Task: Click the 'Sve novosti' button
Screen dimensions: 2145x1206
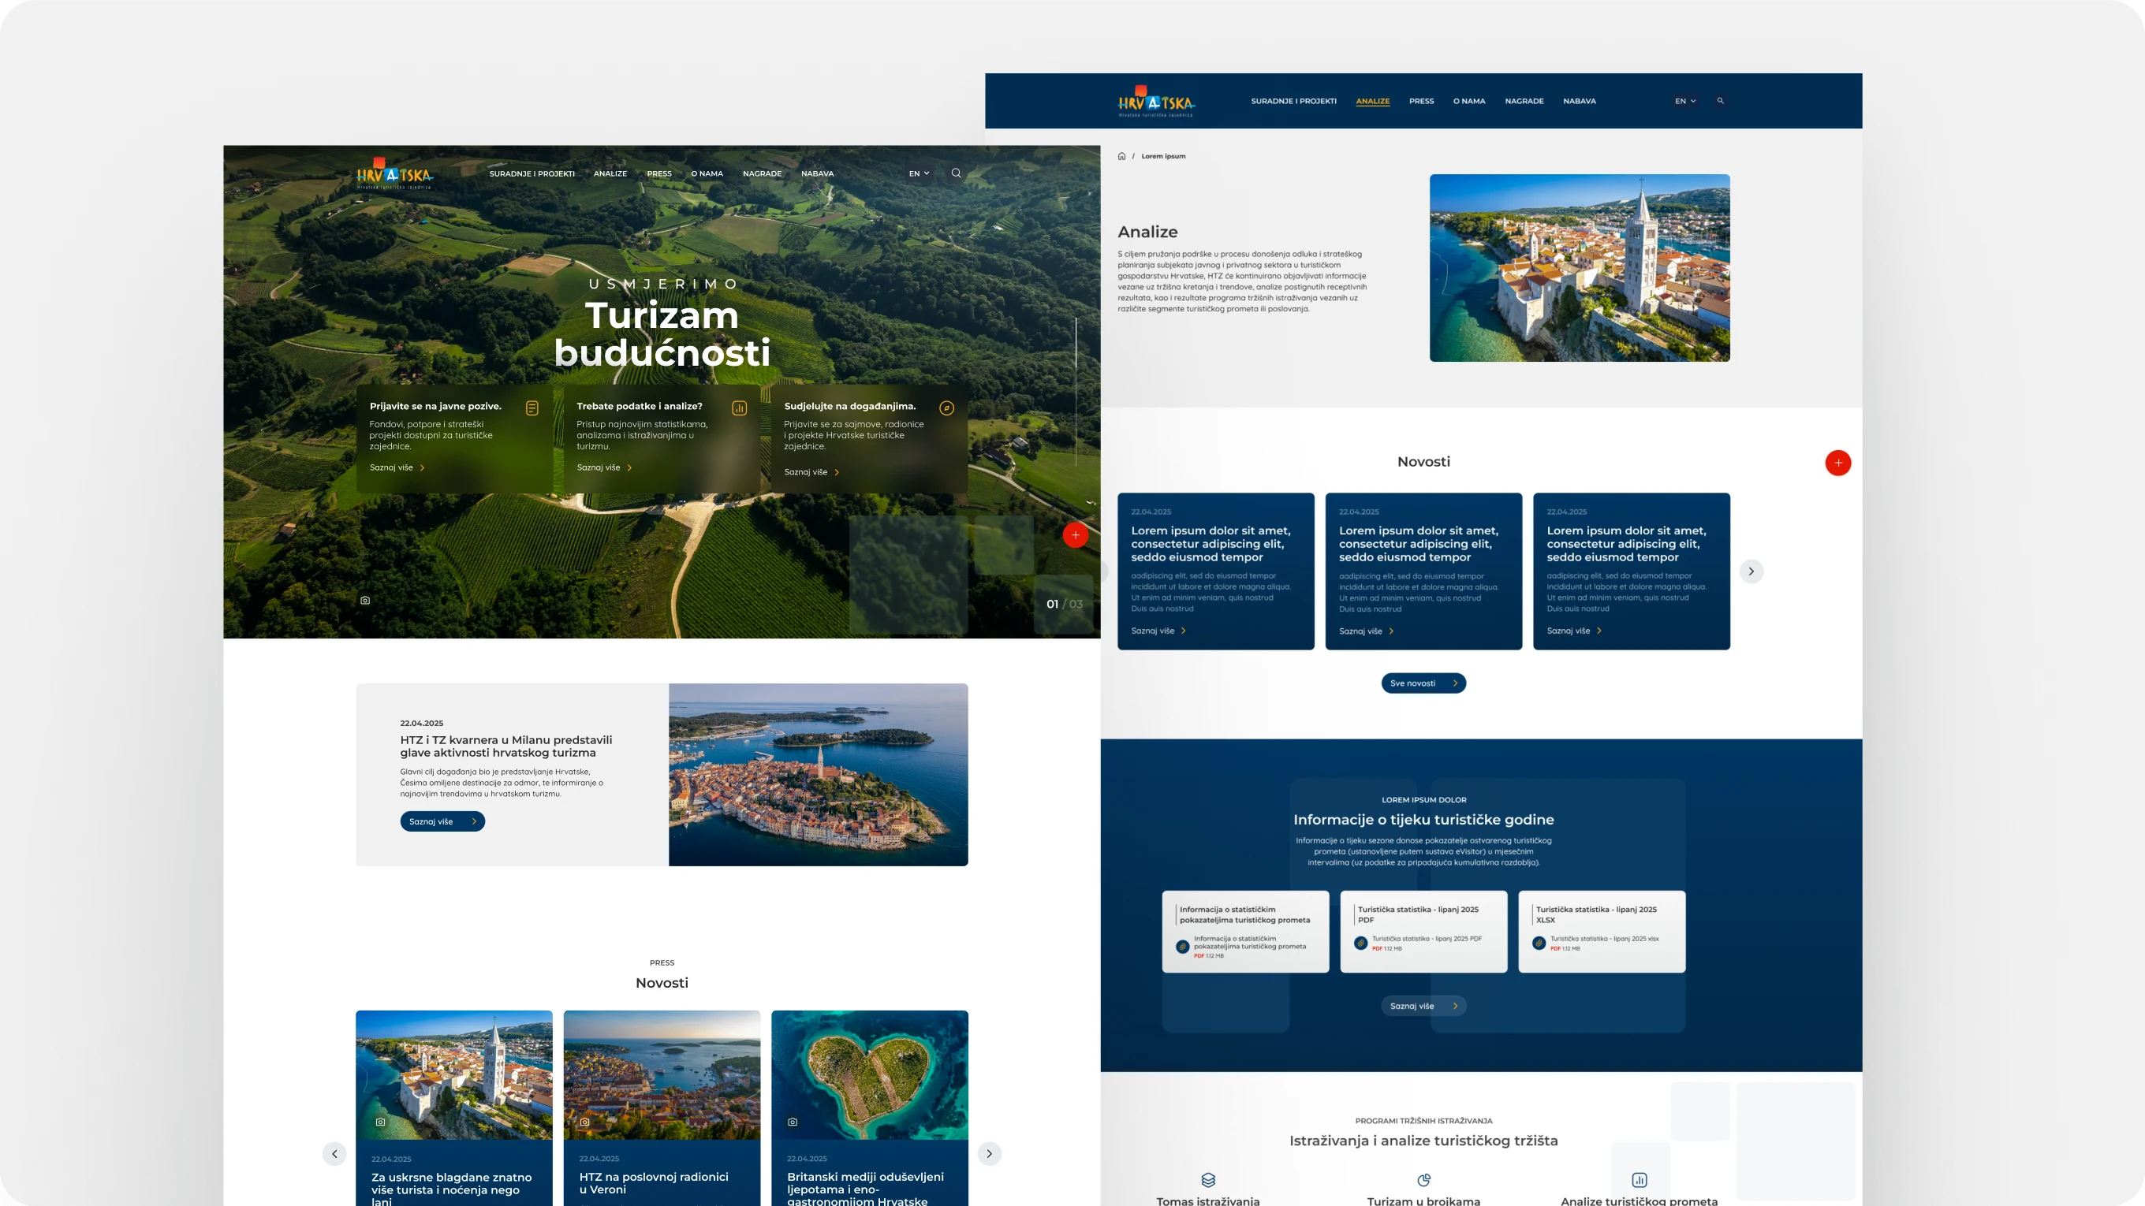Action: [x=1423, y=683]
